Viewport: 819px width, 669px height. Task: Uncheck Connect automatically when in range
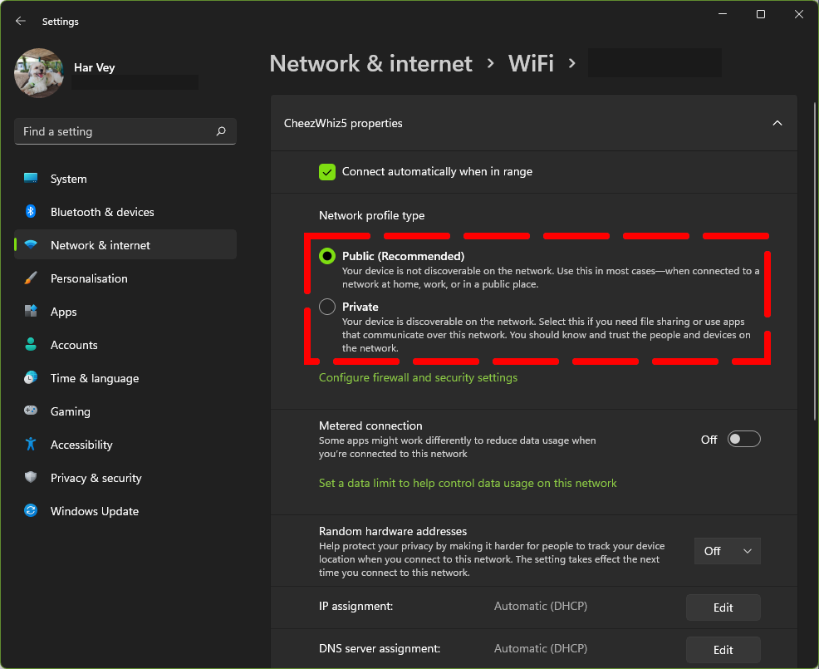(x=327, y=172)
